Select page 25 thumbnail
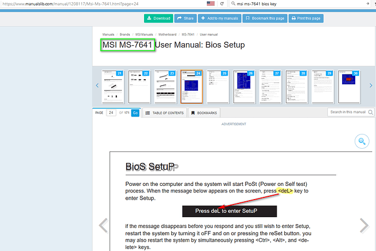The width and height of the screenshot is (376, 251). (218, 87)
